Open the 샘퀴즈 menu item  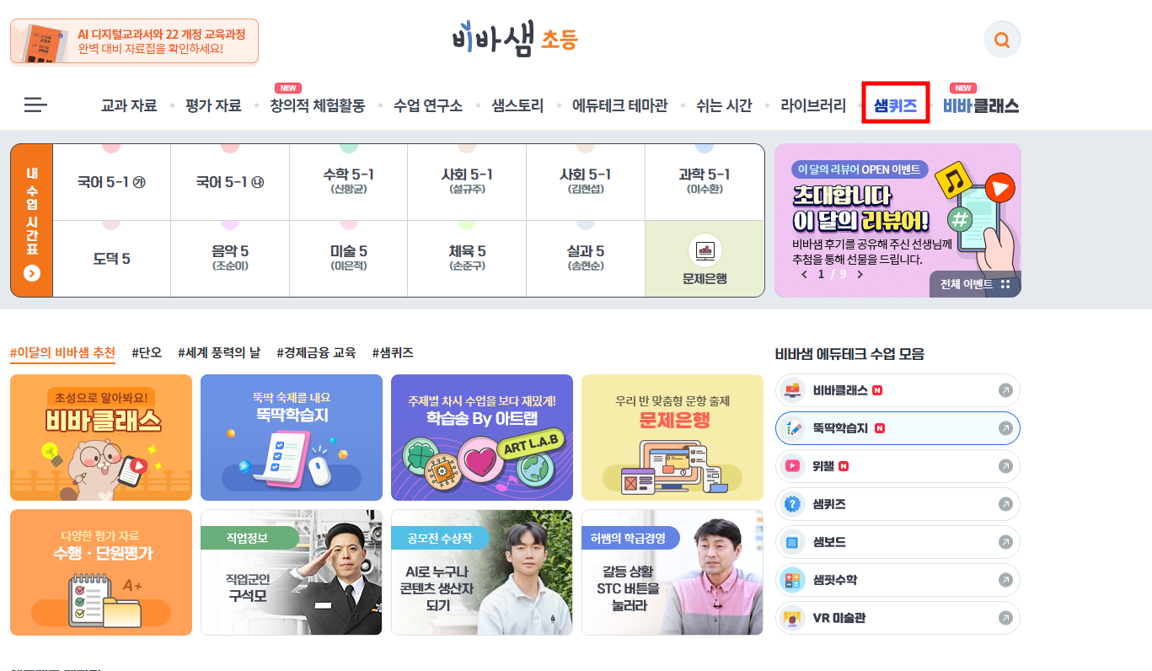click(x=895, y=105)
